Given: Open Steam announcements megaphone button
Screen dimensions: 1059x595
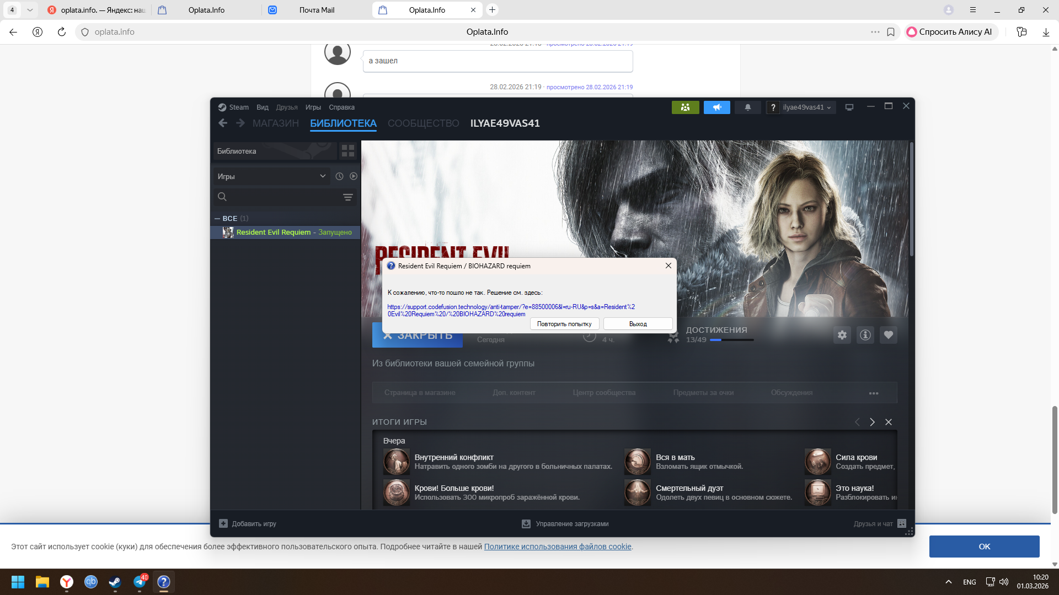Looking at the screenshot, I should coord(716,107).
